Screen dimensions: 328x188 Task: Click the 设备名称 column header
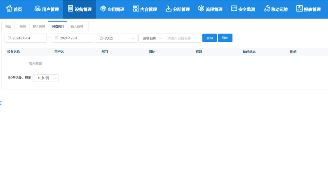coord(14,52)
